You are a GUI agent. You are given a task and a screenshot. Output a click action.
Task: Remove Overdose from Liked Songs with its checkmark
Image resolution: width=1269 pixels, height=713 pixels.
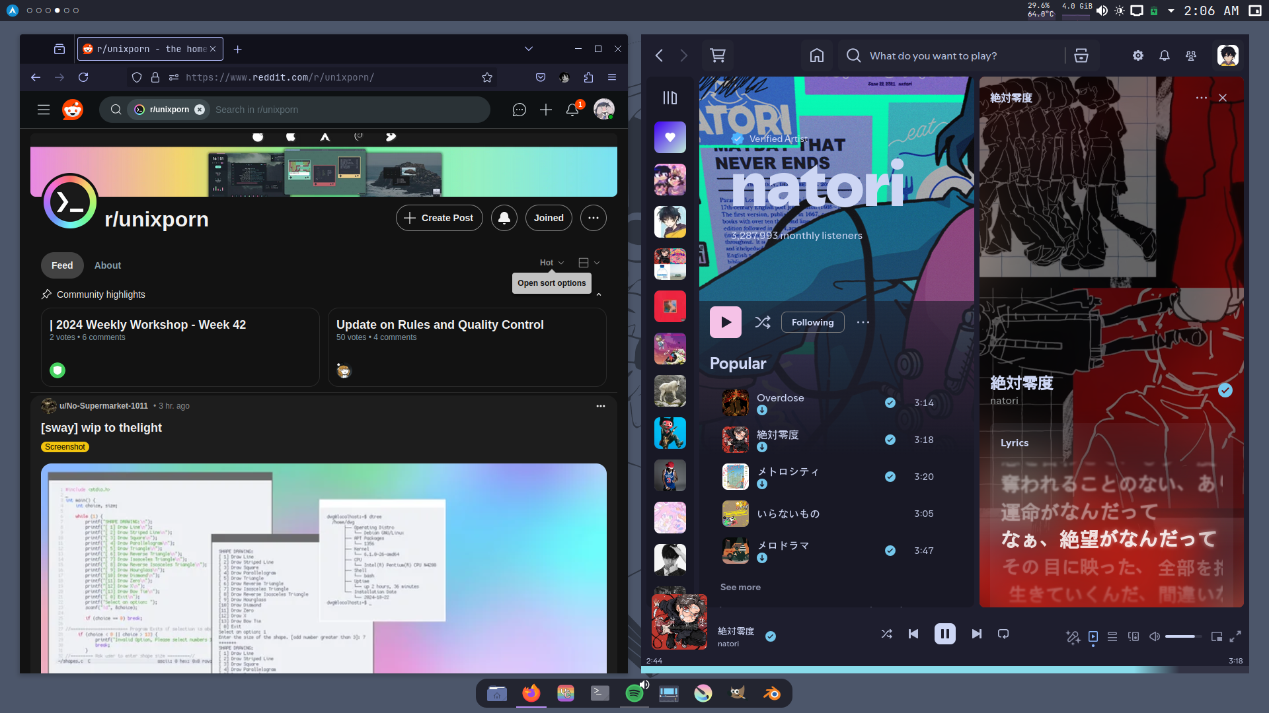(x=890, y=403)
